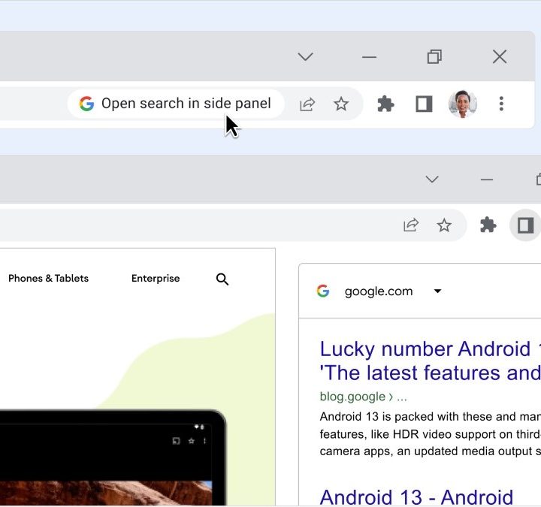Share page icon in lower window toolbar
This screenshot has height=507, width=541.
tap(411, 225)
